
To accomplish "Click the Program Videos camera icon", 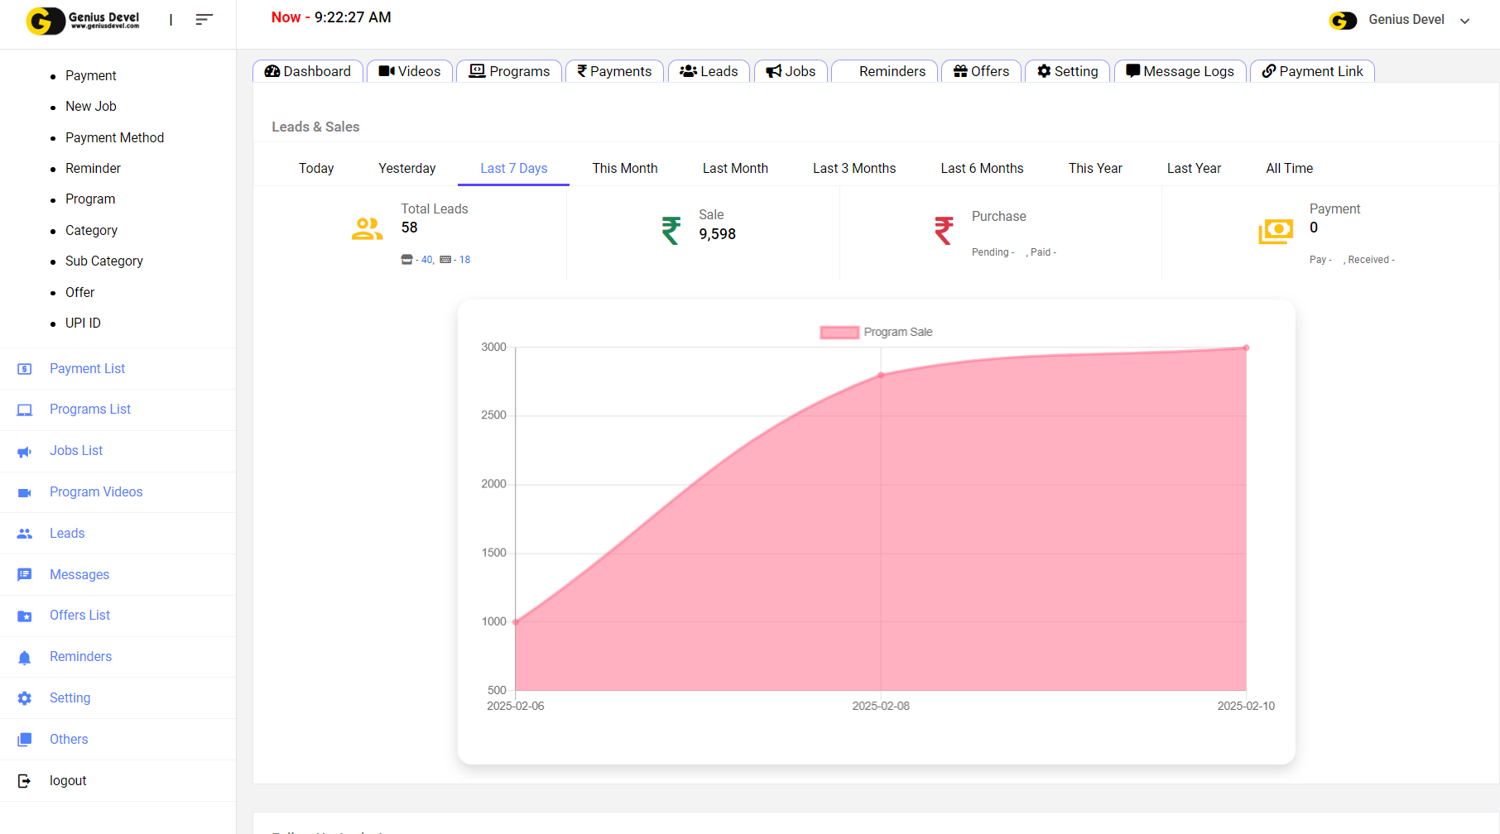I will [x=25, y=493].
